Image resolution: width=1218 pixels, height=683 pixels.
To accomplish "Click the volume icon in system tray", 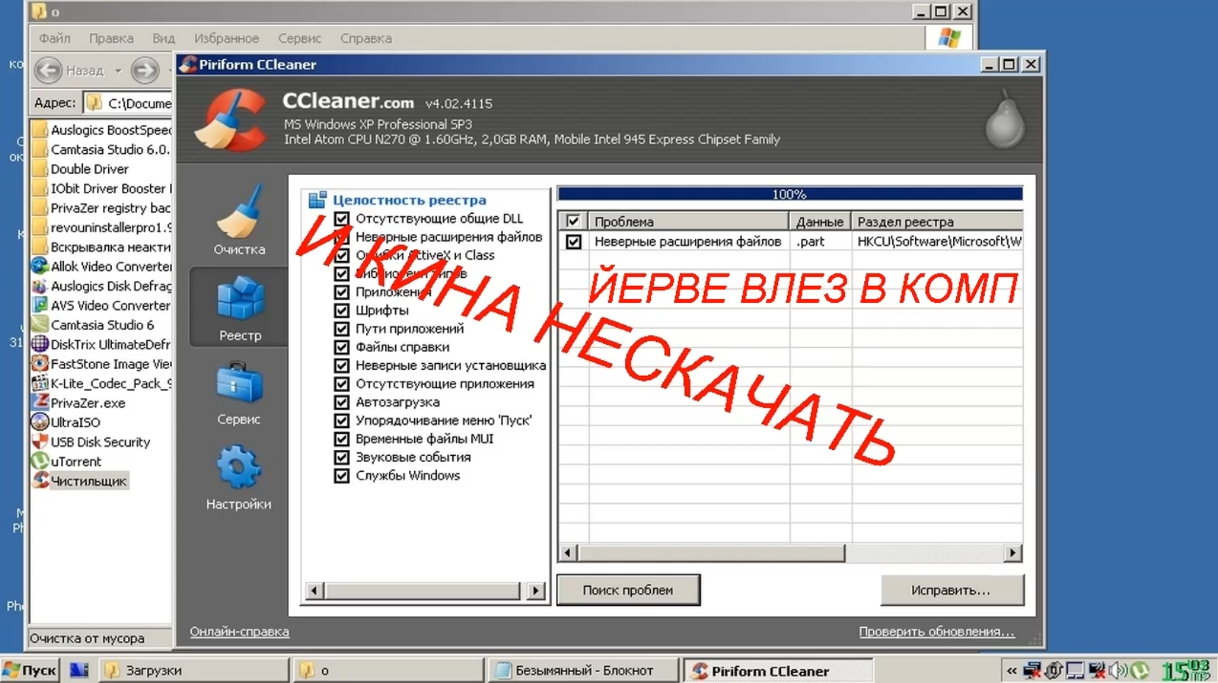I will [x=1118, y=671].
